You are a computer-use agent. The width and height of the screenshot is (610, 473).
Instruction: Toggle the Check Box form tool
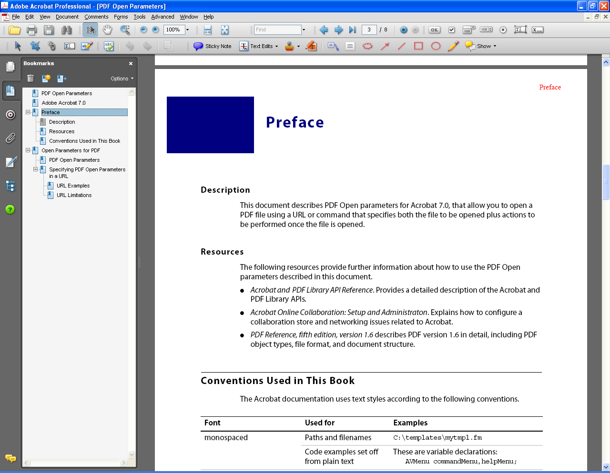(451, 30)
